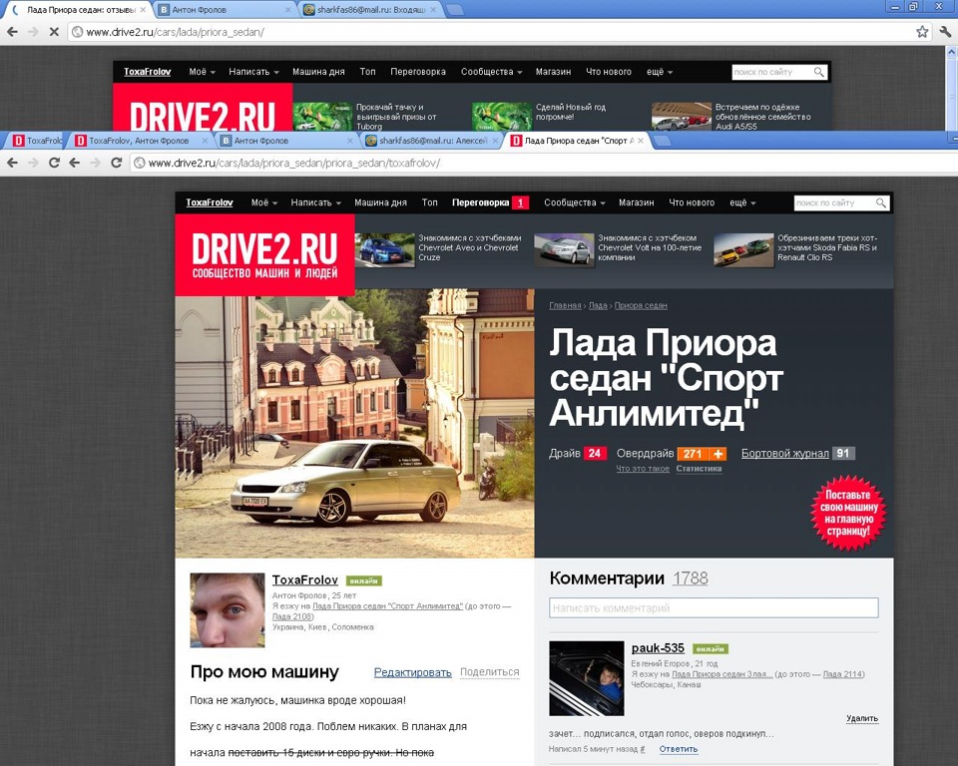Click search magnifier icon in back window

pos(818,72)
